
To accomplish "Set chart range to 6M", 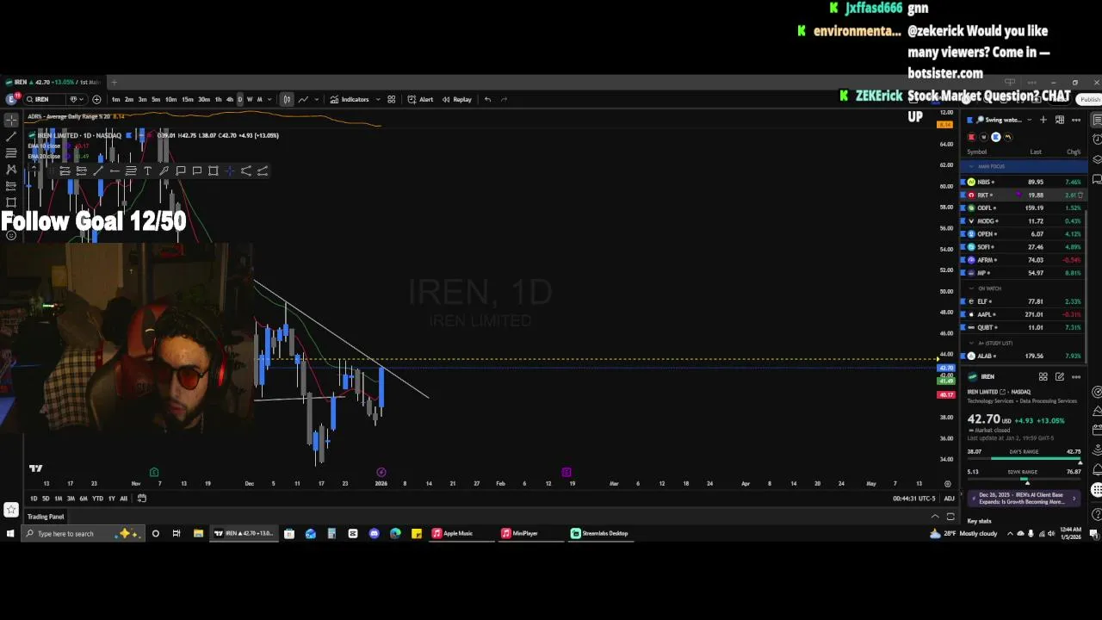I will click(x=83, y=499).
